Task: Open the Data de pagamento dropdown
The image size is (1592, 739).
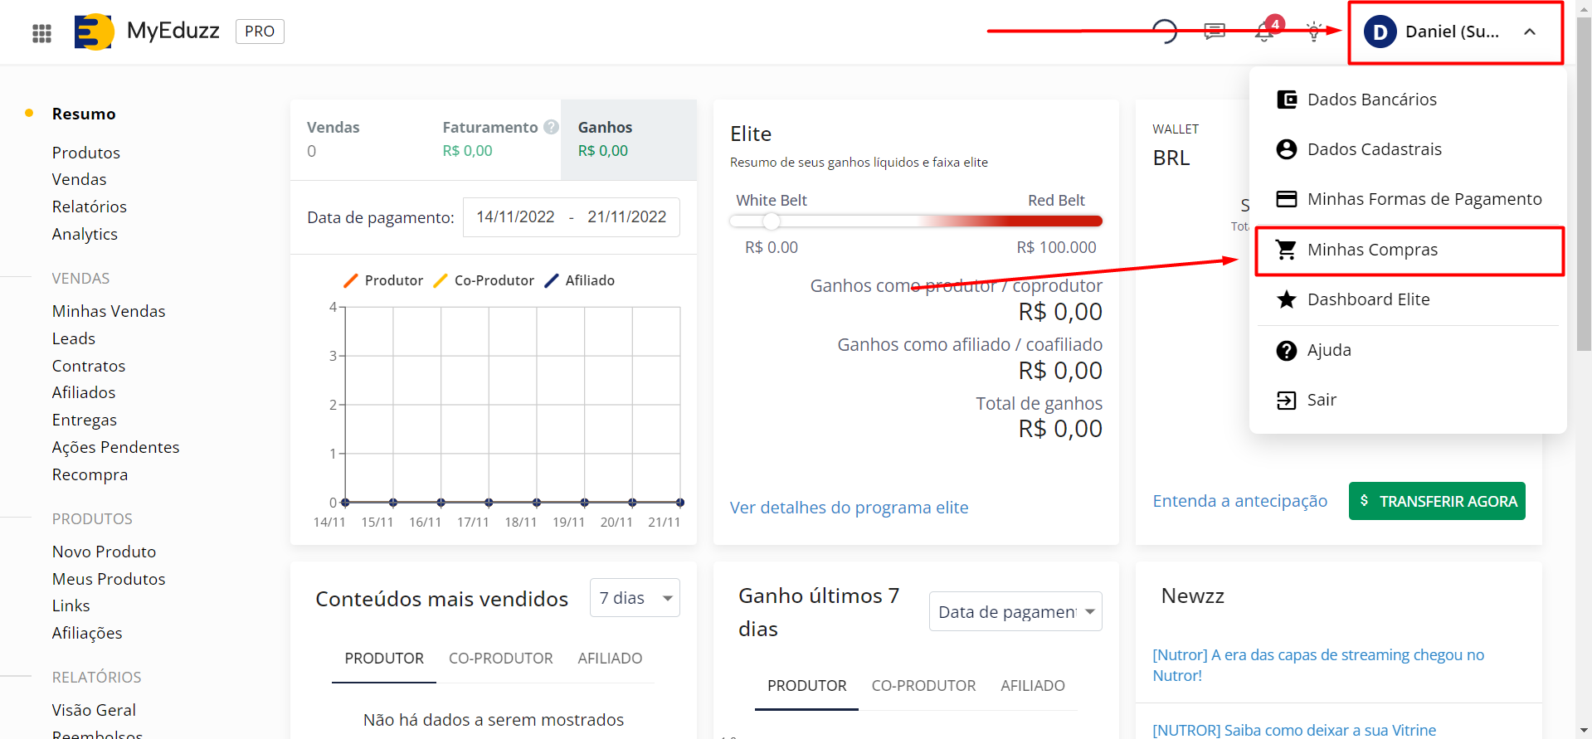Action: (x=1015, y=612)
